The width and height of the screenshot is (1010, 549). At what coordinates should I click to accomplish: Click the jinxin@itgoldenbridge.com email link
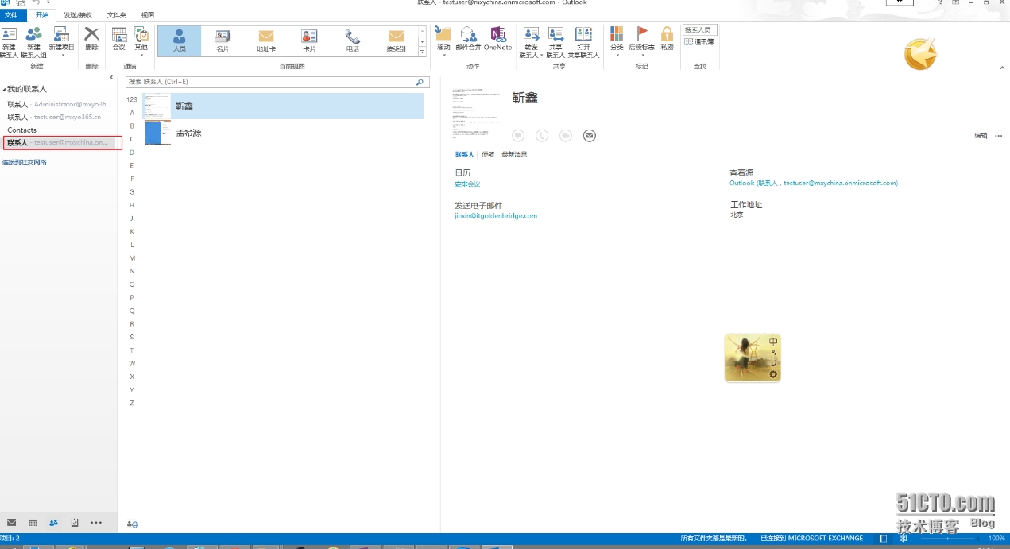pos(496,216)
